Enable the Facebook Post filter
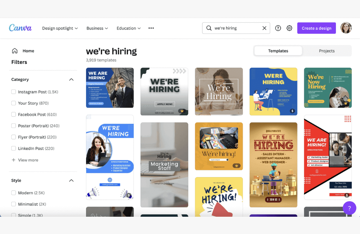The height and width of the screenshot is (234, 360). [x=14, y=114]
